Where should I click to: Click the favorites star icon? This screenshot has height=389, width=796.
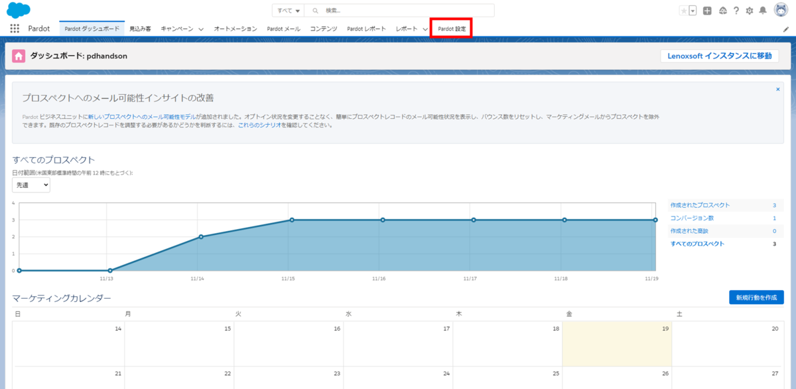[684, 11]
